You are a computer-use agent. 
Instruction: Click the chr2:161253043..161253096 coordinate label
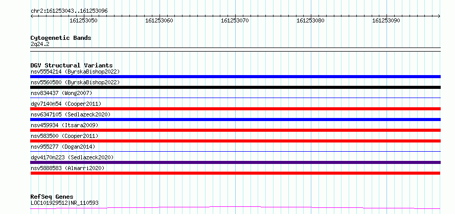(x=69, y=11)
